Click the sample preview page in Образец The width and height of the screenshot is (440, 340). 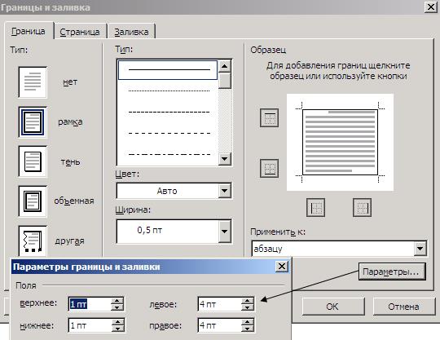[x=340, y=143]
